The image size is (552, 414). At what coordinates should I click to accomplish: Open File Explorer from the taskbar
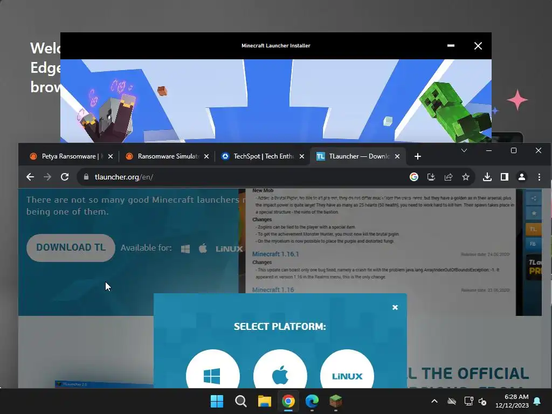(264, 401)
